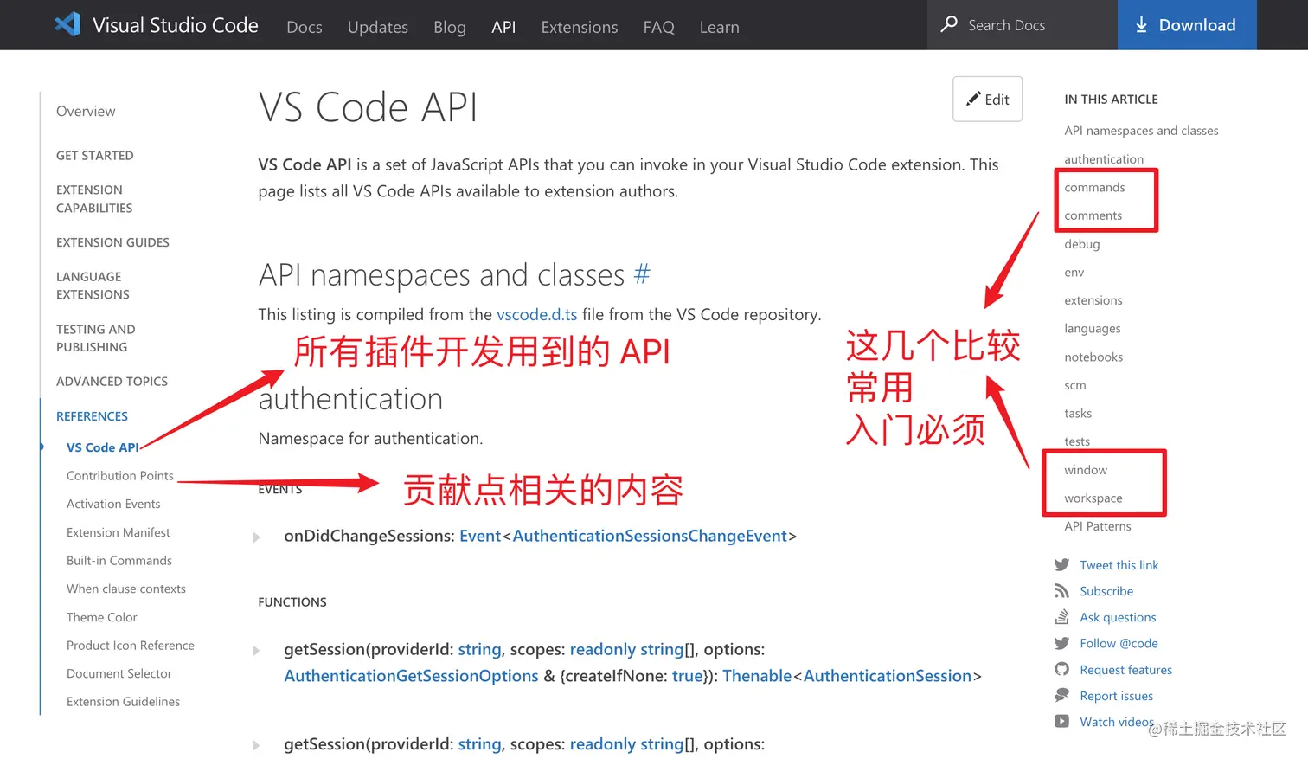Click the comment icon beside Report issues
1308x759 pixels.
click(x=1061, y=695)
